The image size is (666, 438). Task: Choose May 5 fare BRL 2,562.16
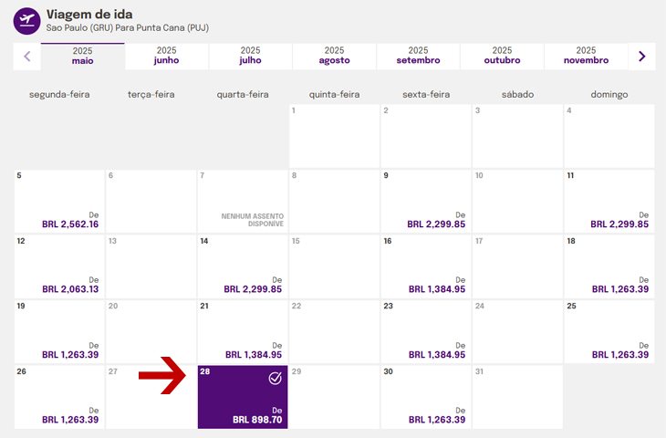tap(59, 202)
